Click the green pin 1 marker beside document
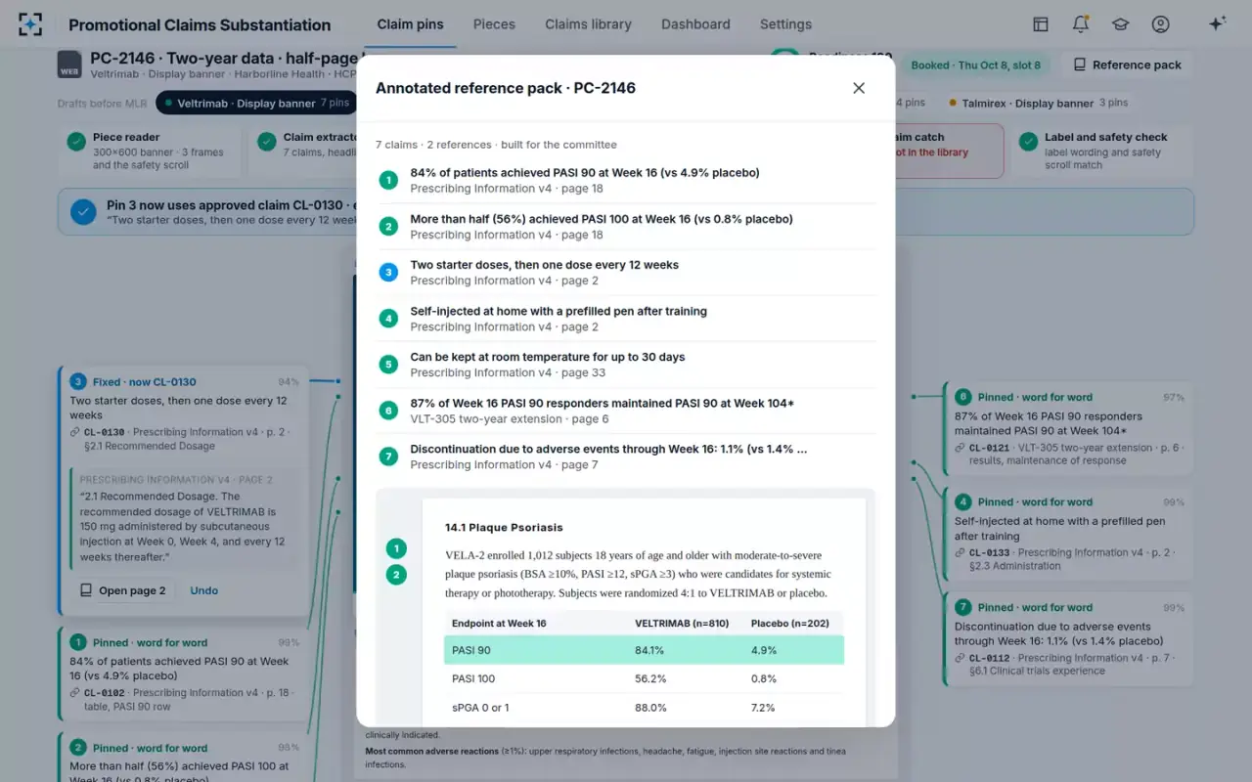 click(396, 548)
